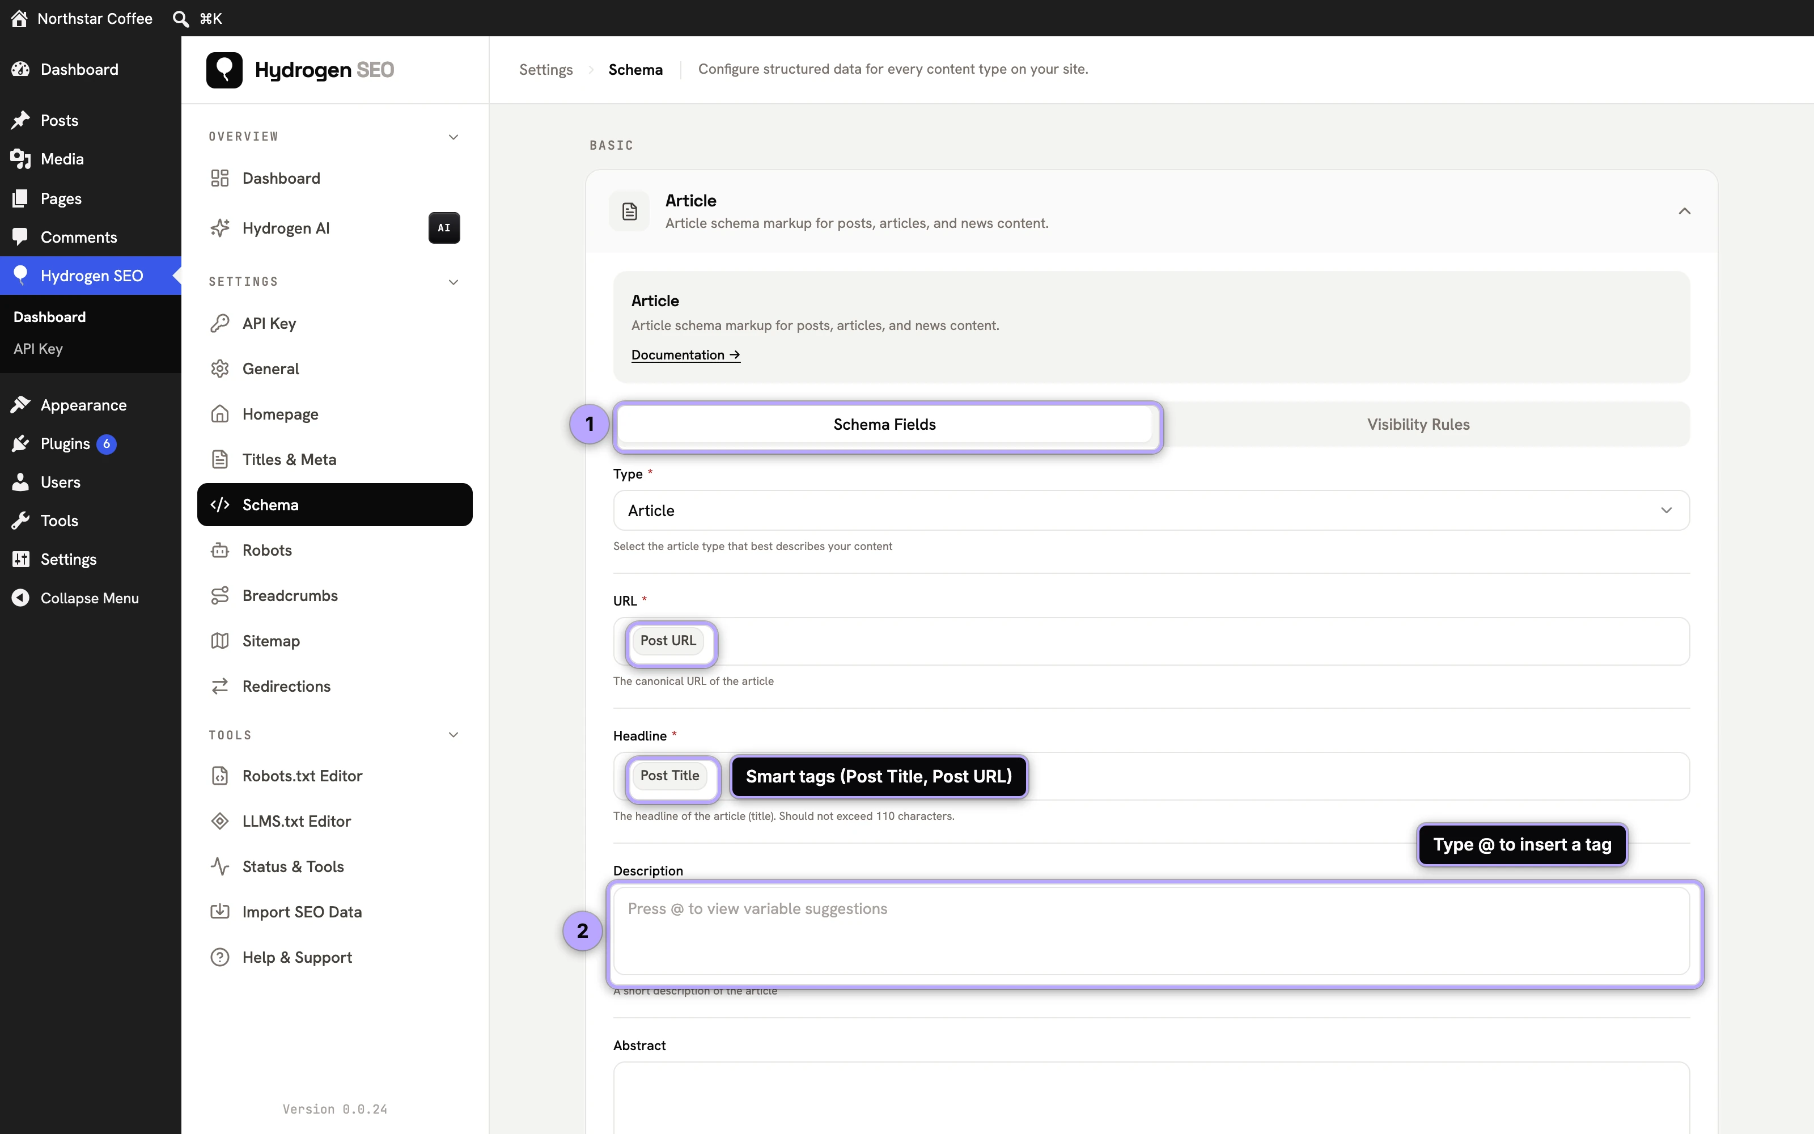Click the Hydrogen SEO logo icon
Image resolution: width=1814 pixels, height=1134 pixels.
224,70
